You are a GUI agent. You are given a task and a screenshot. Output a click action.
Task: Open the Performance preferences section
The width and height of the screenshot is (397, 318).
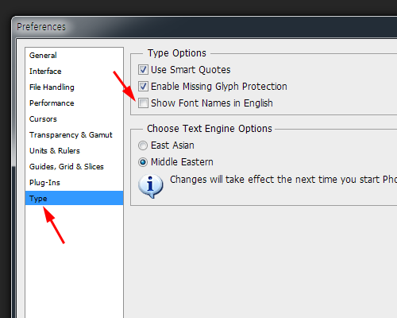point(74,103)
